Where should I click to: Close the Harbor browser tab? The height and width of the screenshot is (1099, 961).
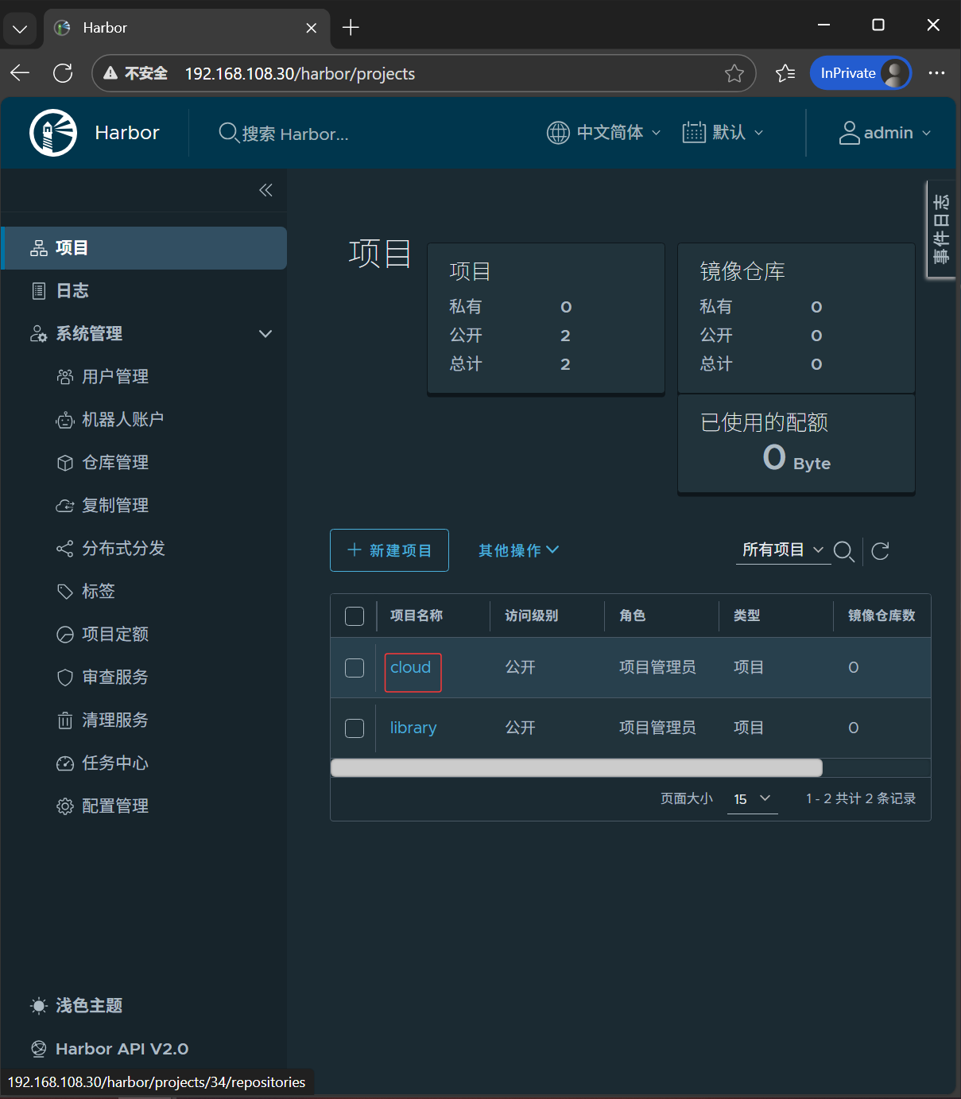pyautogui.click(x=312, y=28)
